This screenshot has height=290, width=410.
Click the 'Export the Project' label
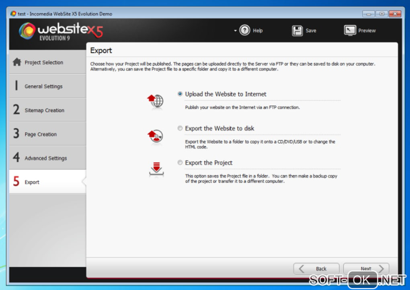[x=209, y=162]
